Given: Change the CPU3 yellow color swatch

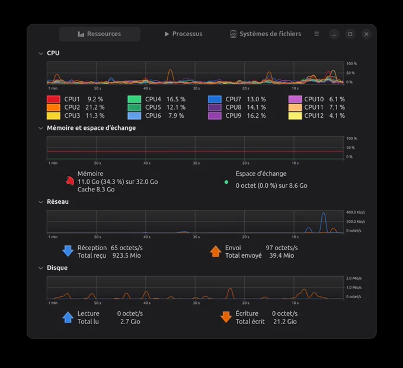Looking at the screenshot, I should 53,116.
